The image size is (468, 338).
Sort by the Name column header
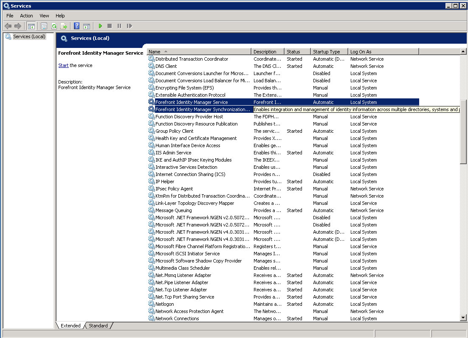pyautogui.click(x=199, y=52)
